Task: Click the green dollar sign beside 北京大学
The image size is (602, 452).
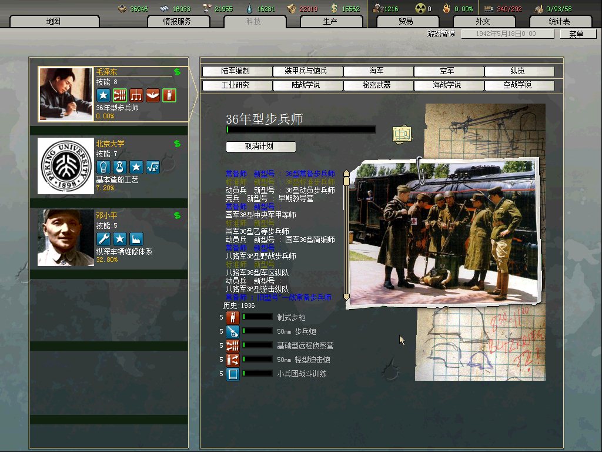Action: tap(177, 144)
